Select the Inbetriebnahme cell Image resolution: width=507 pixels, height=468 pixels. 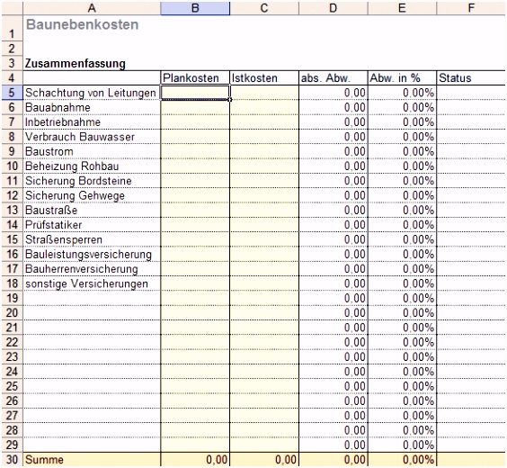(x=92, y=122)
